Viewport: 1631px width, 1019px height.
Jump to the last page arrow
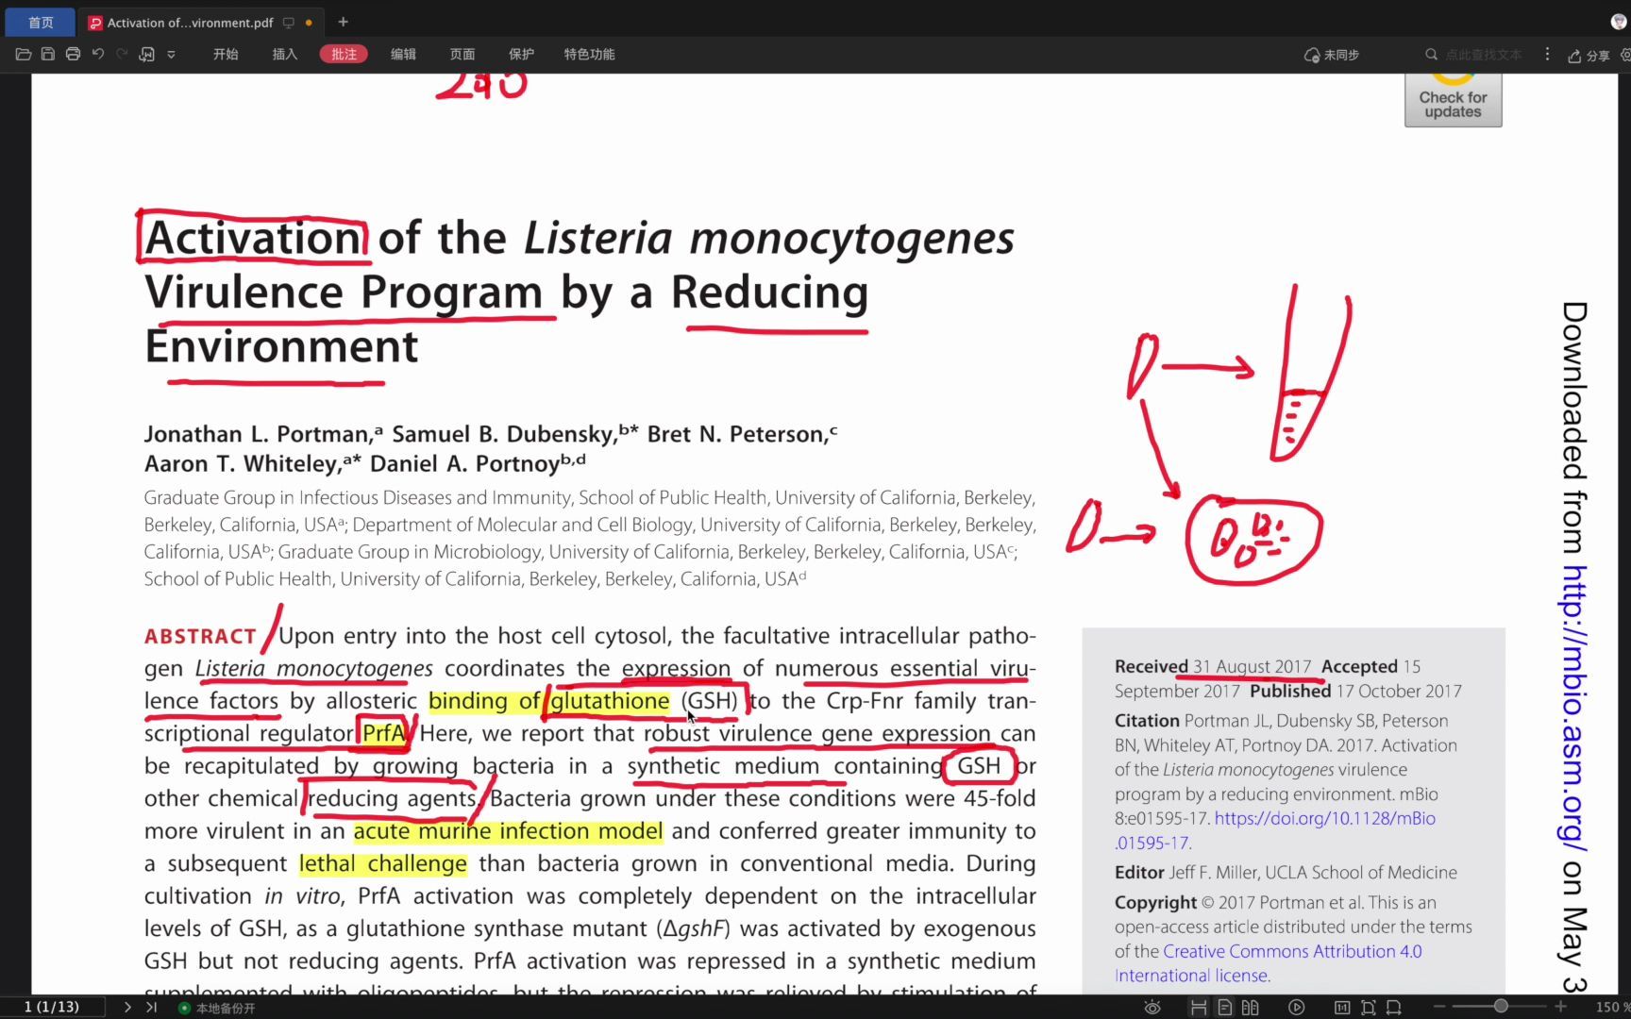(x=151, y=1007)
